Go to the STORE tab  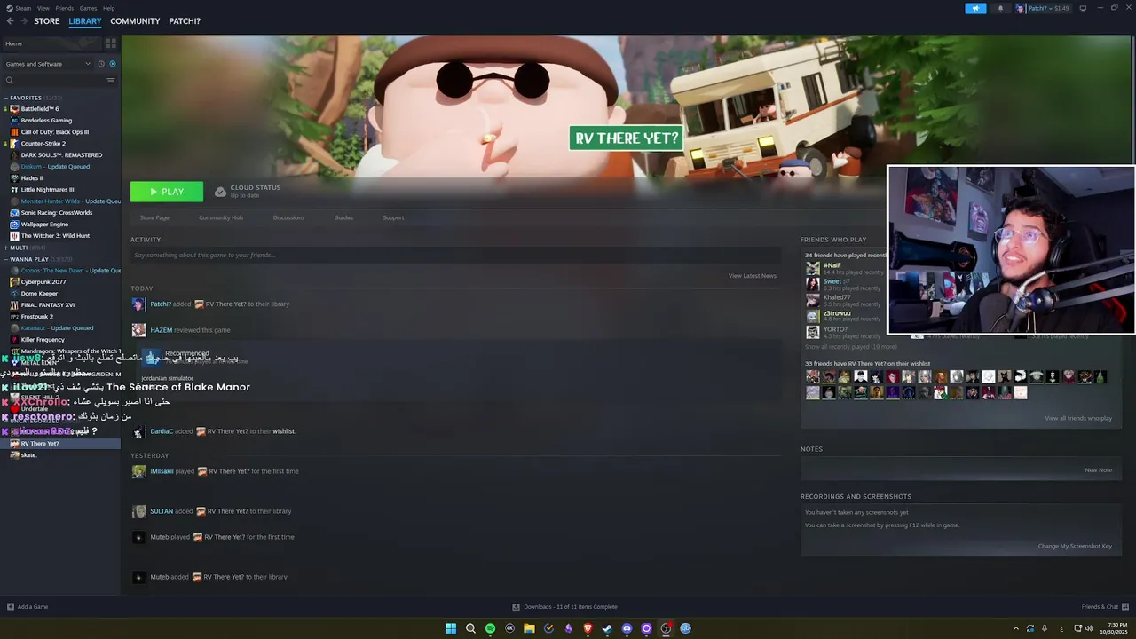tap(47, 21)
